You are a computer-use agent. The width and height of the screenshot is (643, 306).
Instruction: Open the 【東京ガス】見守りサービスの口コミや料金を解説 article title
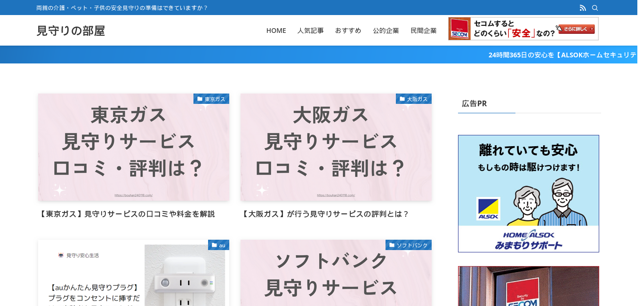tap(126, 214)
